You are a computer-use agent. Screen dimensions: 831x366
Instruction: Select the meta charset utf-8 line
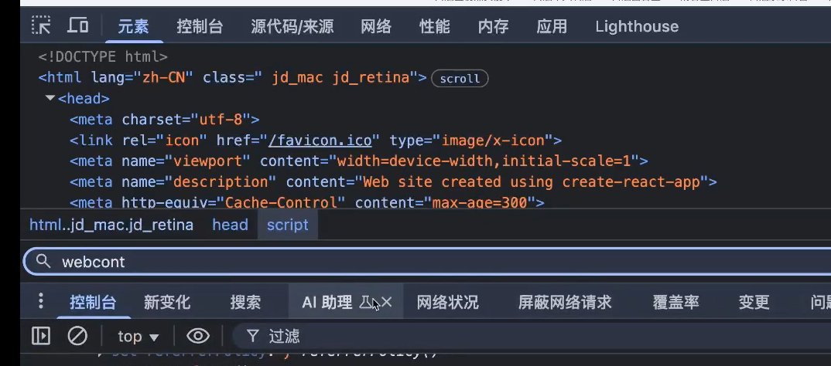tap(164, 120)
